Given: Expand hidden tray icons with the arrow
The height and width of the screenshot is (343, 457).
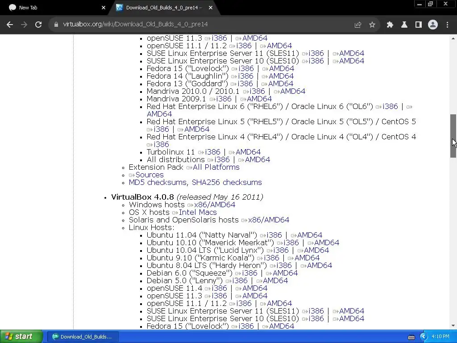Looking at the screenshot, I should point(424,337).
